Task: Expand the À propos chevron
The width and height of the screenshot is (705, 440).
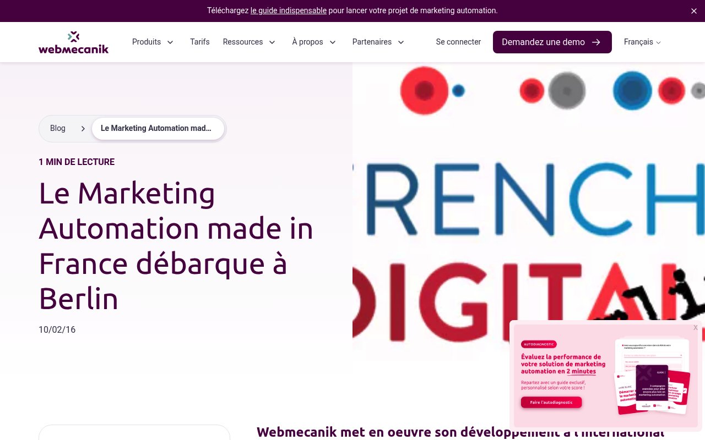Action: pyautogui.click(x=333, y=42)
